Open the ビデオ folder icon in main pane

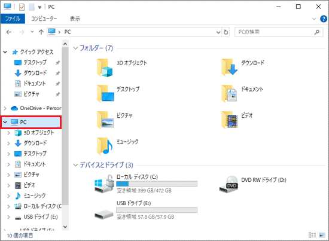tap(229, 120)
